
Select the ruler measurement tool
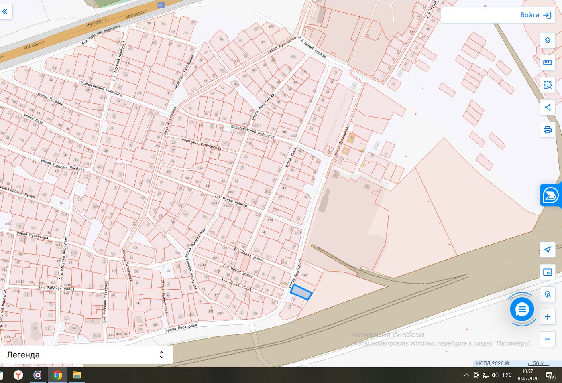(548, 63)
